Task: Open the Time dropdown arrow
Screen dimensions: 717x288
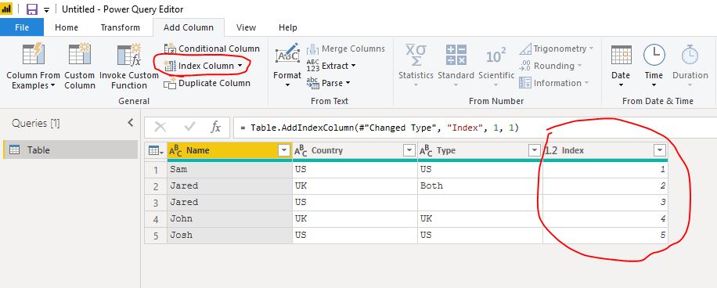Action: pyautogui.click(x=654, y=85)
